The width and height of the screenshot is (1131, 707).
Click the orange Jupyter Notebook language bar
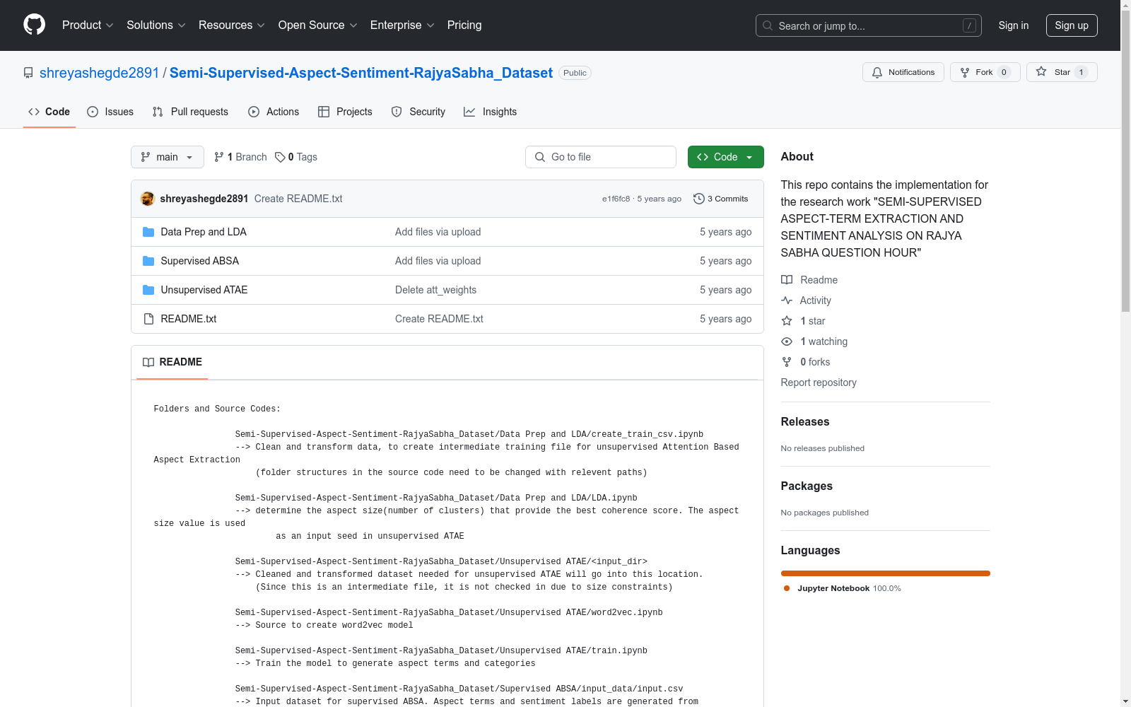click(886, 573)
